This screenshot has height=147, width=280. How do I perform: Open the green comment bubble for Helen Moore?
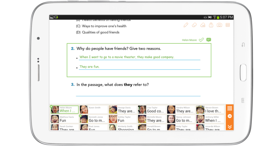click(x=209, y=40)
